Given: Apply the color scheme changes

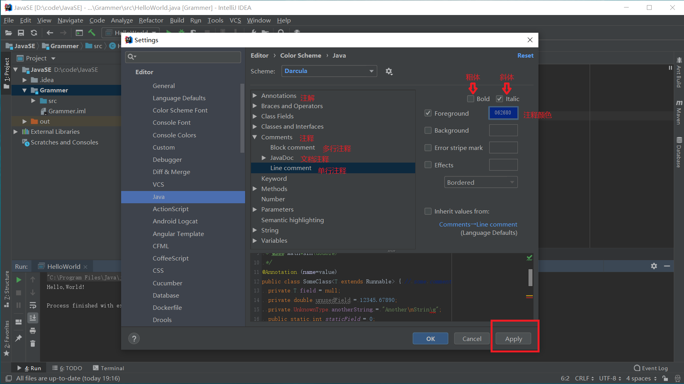Looking at the screenshot, I should [x=513, y=339].
